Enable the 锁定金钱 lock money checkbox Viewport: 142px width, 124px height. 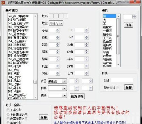coord(118,87)
